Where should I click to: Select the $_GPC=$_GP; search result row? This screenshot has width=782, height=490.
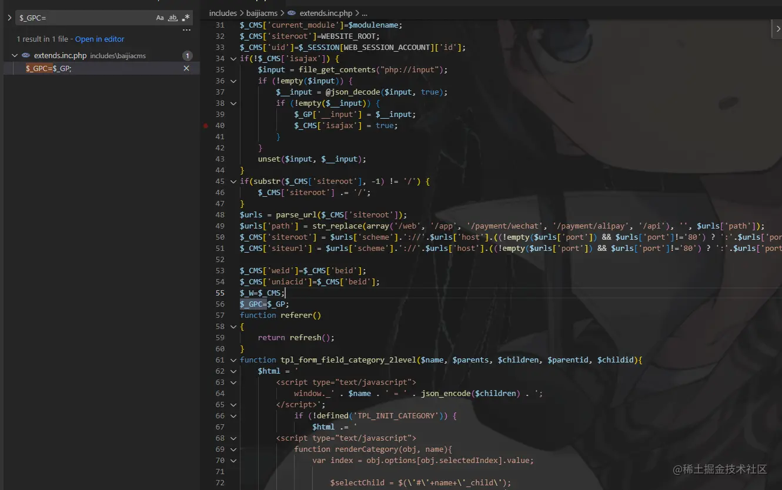(102, 68)
